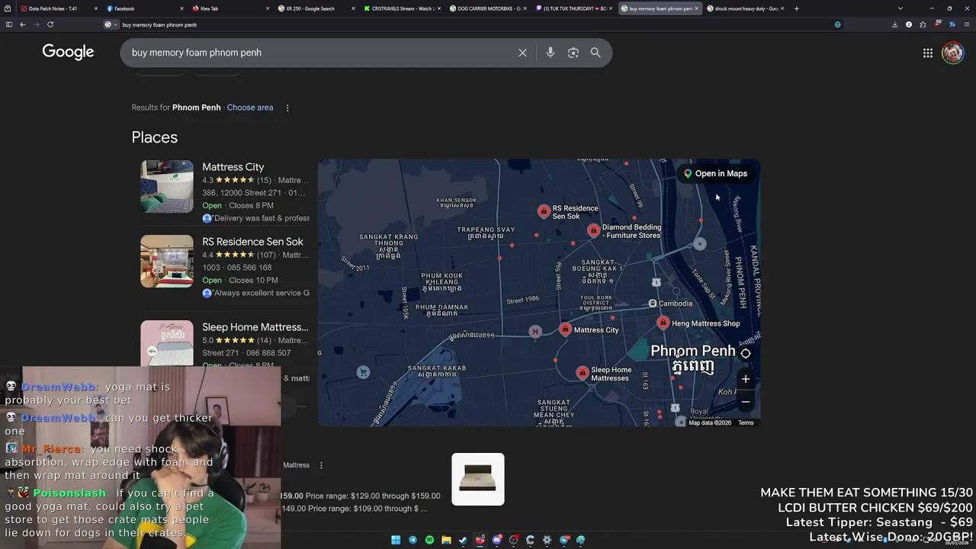Open the RS Residence Sen Sok photo
This screenshot has width=976, height=549.
click(x=167, y=261)
